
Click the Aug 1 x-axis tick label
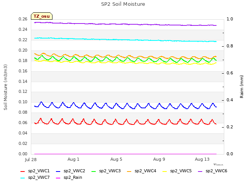73,159
